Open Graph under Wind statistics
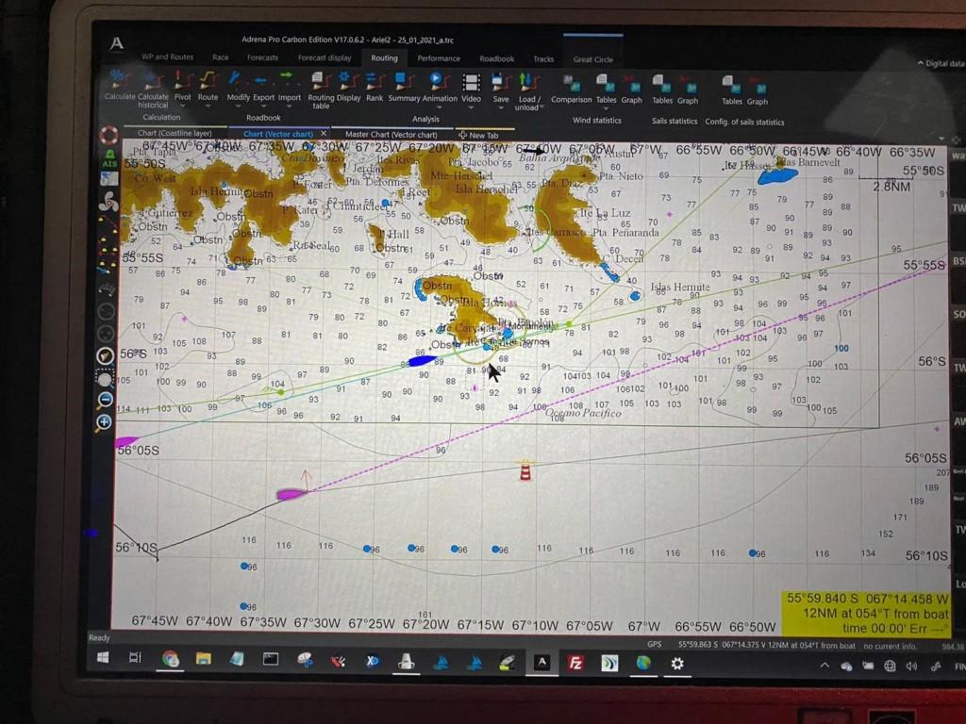 tap(631, 90)
